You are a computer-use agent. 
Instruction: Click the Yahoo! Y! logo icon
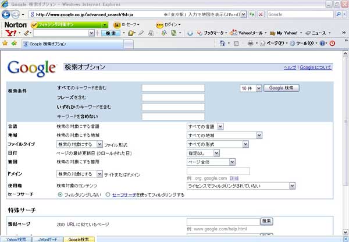11,33
